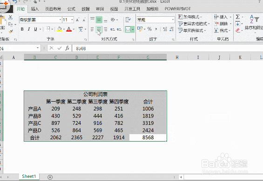263x181 pixels.
Task: Click the accounting number format icon
Action: pos(140,29)
